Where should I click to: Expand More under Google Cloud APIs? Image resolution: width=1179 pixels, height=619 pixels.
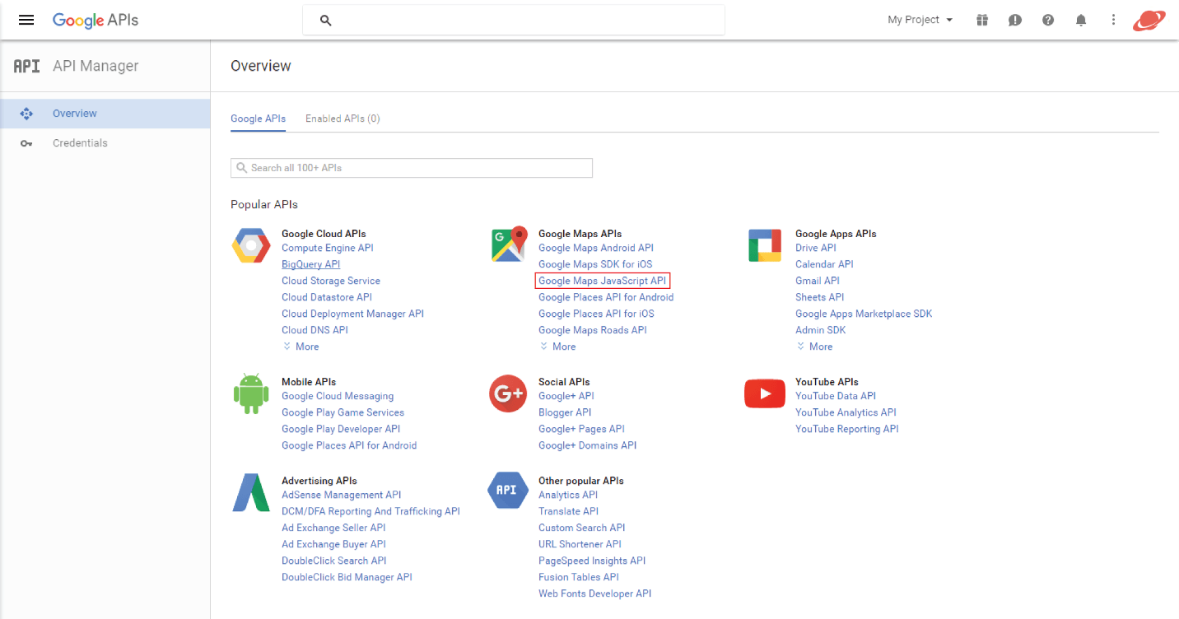(x=301, y=347)
